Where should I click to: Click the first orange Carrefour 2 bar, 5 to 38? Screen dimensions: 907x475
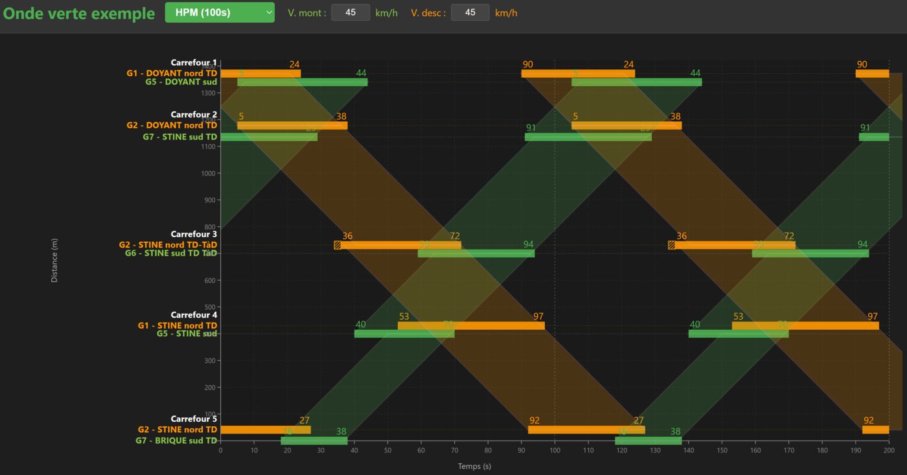[292, 125]
